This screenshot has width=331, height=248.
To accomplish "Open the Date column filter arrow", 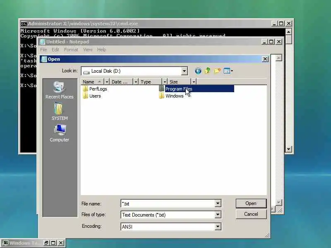I will [136, 81].
